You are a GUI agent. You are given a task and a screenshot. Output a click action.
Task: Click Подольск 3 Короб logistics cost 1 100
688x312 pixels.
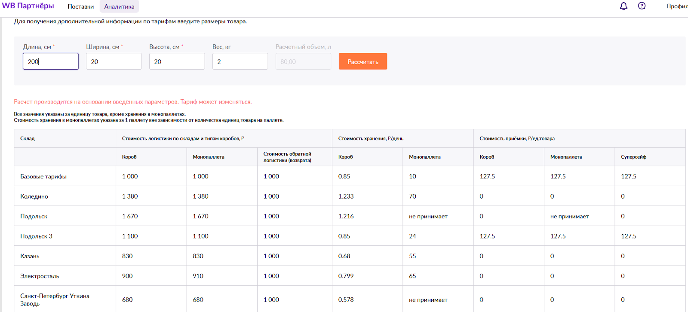[130, 236]
